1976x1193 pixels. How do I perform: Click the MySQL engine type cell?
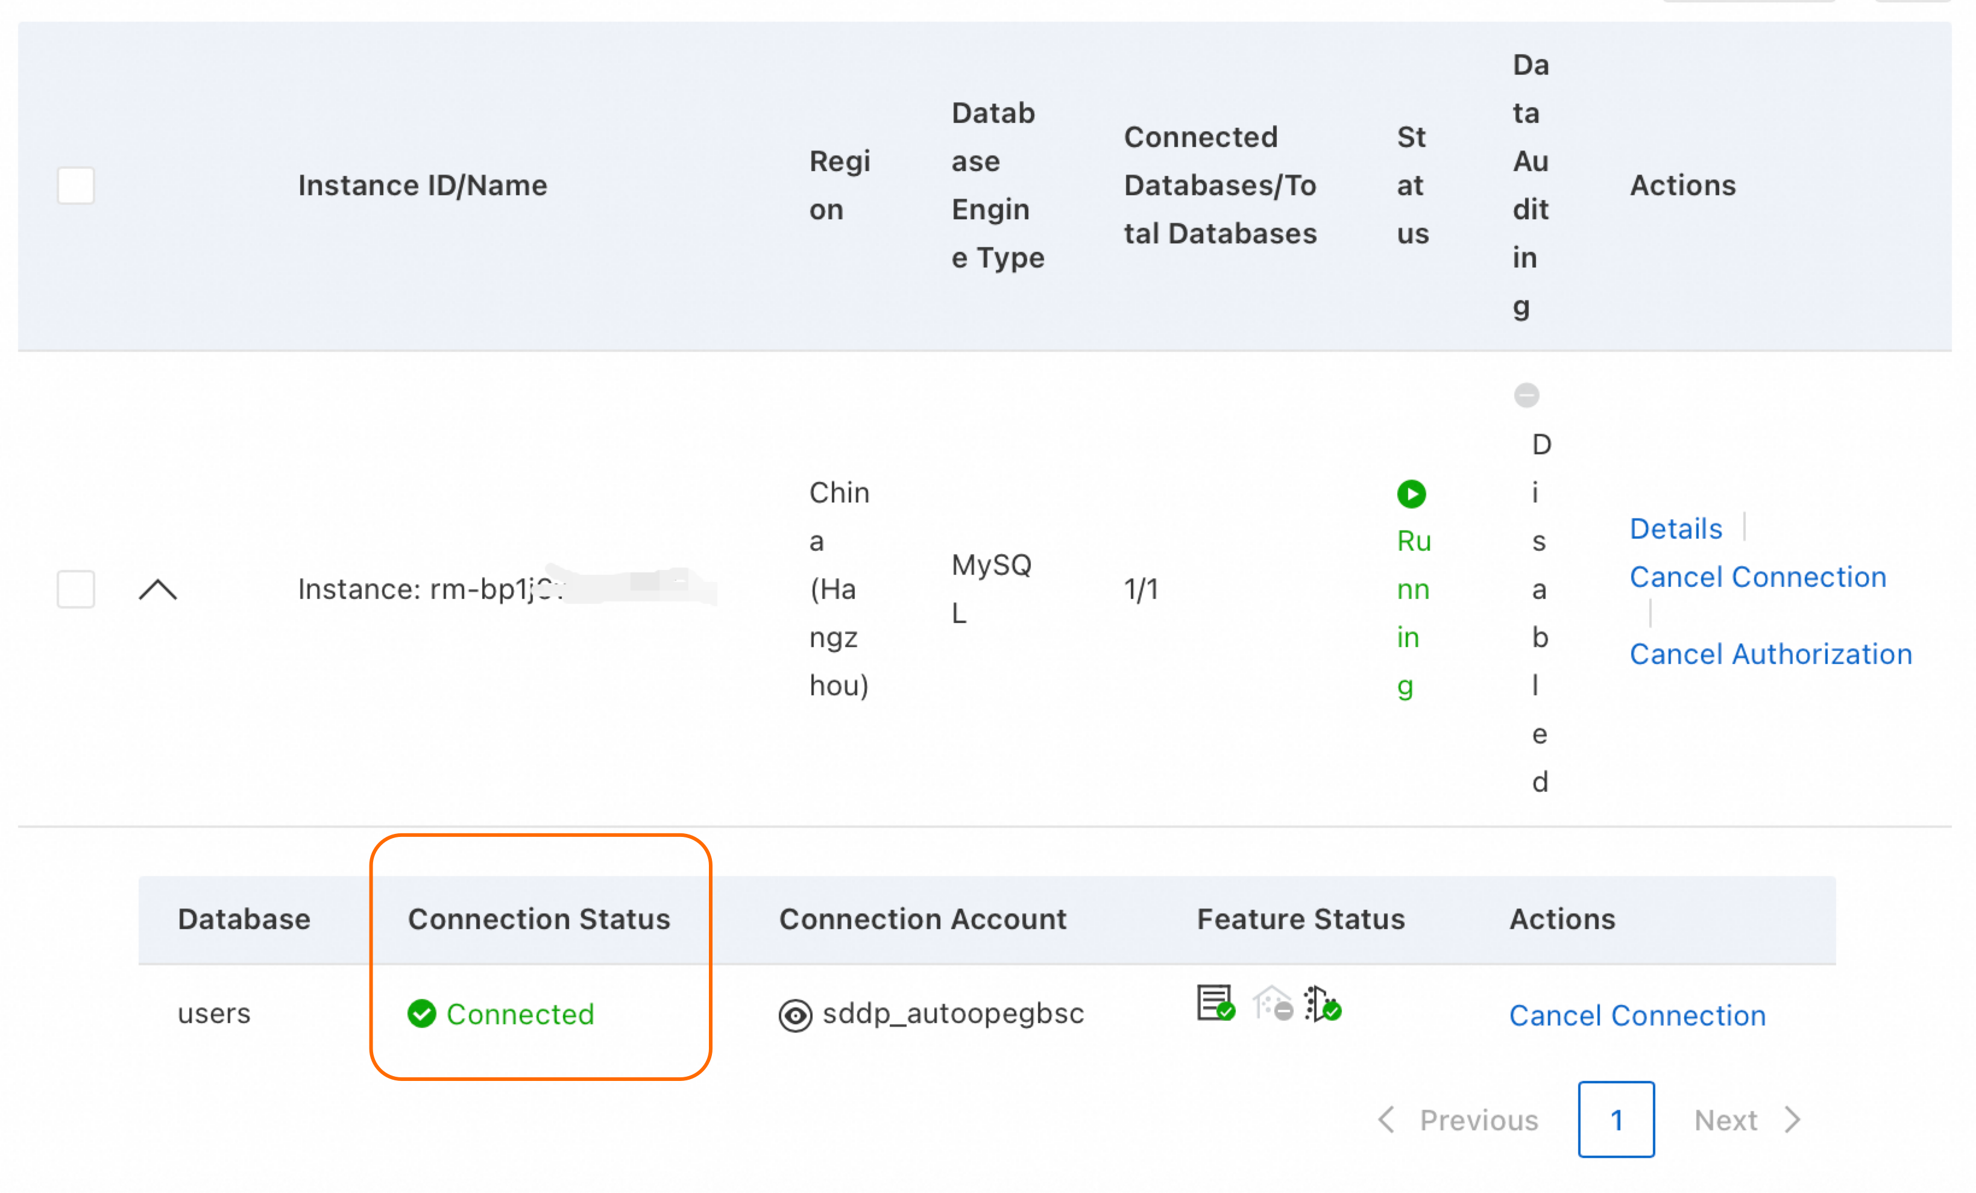click(x=991, y=589)
